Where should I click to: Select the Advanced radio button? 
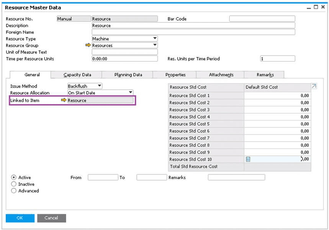[x=14, y=191]
